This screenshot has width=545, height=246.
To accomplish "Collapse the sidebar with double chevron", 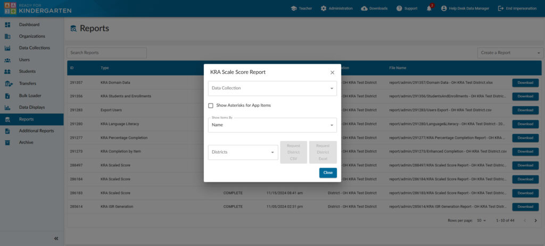I will (56, 239).
